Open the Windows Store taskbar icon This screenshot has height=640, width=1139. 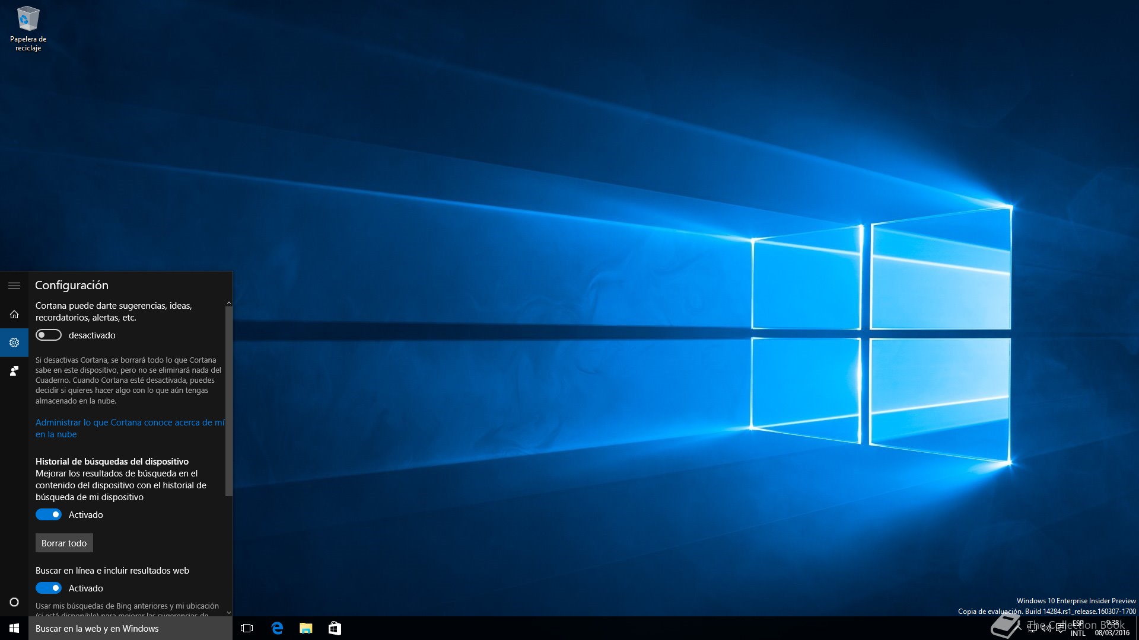[x=335, y=628]
